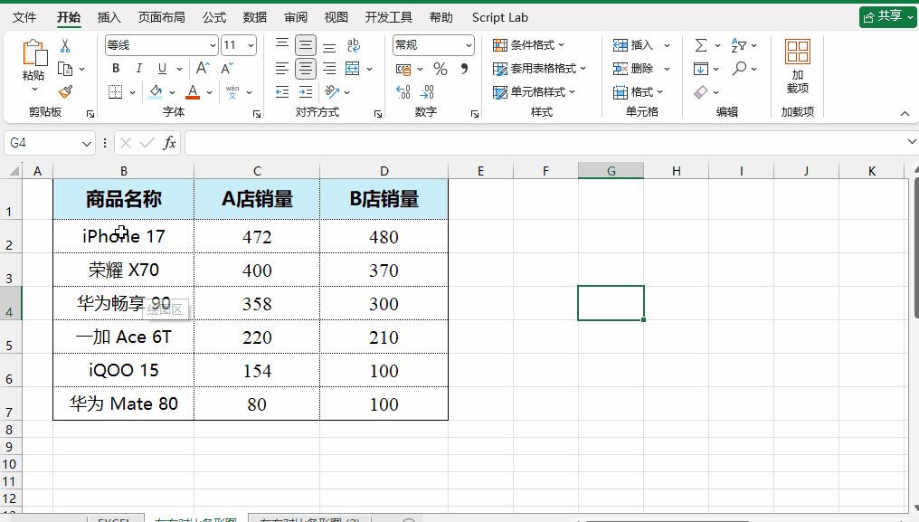The width and height of the screenshot is (919, 522).
Task: Expand the 格式 cell format menu
Action: click(x=638, y=92)
